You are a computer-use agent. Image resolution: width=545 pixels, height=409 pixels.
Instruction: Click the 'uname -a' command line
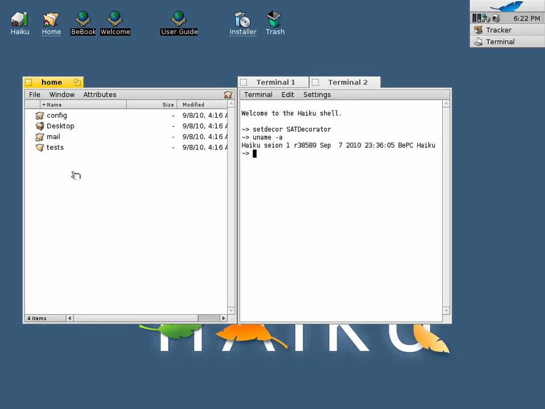[262, 137]
